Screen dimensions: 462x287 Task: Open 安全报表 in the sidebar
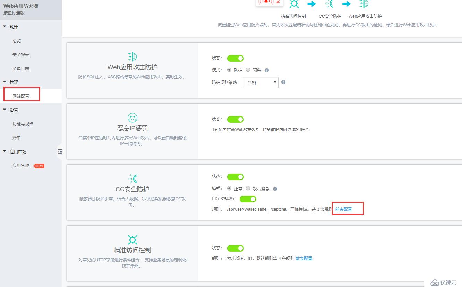(21, 54)
